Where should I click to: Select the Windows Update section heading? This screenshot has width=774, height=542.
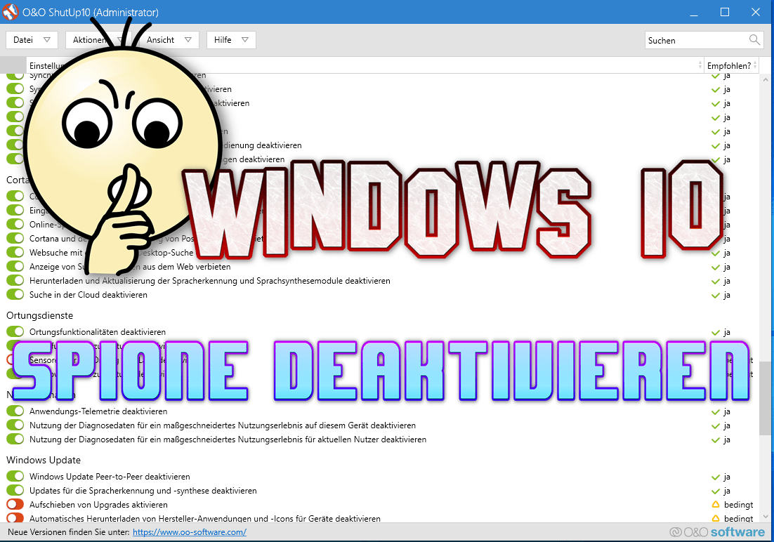[44, 460]
